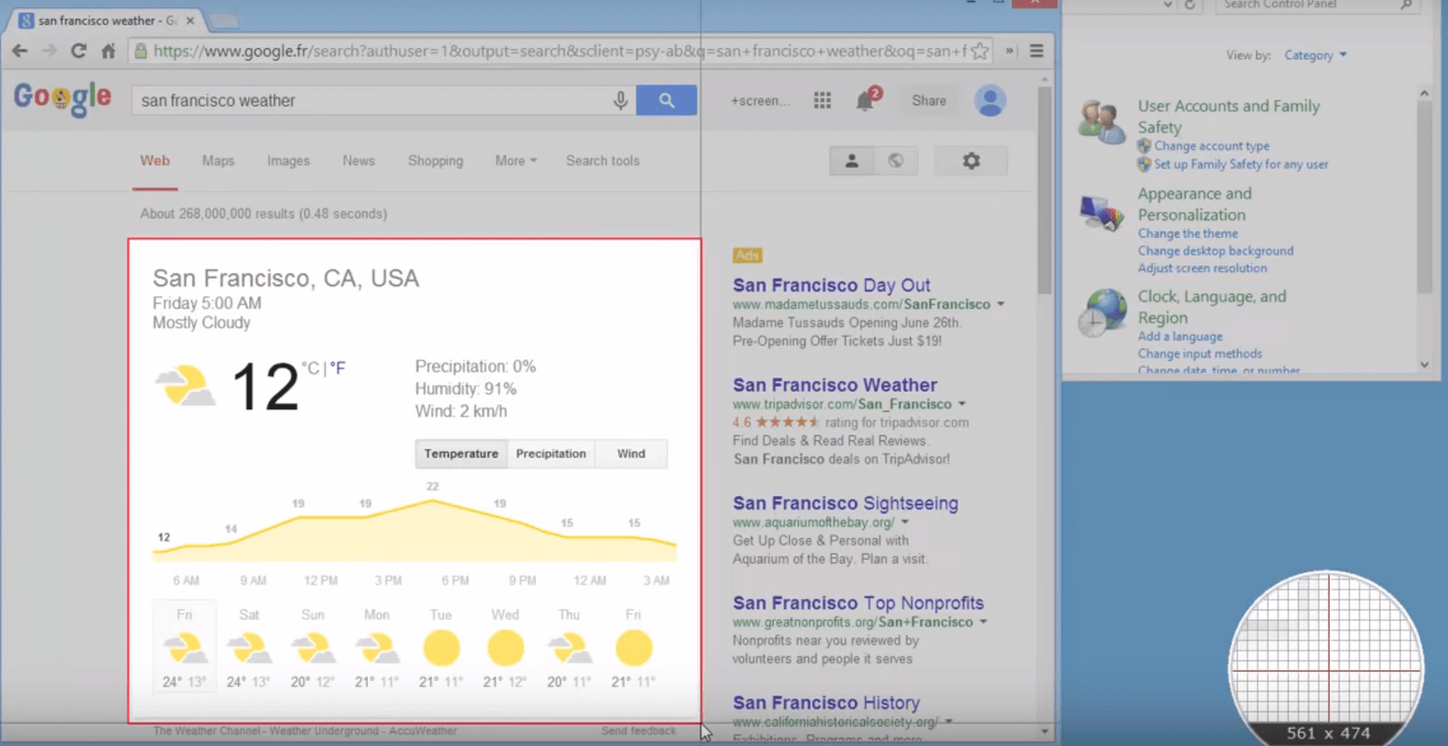Open the San Francisco Day Out ad
This screenshot has height=746, width=1448.
click(x=832, y=285)
